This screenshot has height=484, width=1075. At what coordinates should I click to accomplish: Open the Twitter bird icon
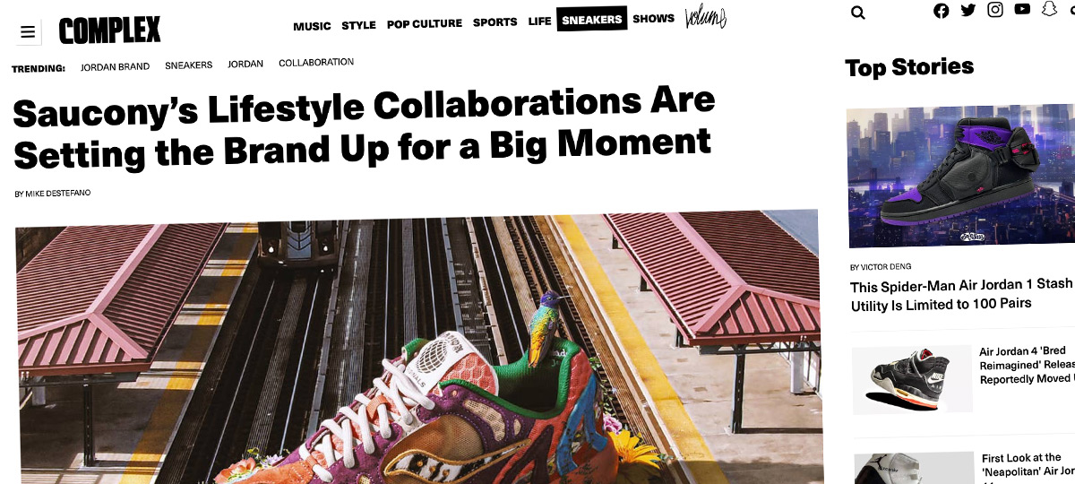coord(967,10)
